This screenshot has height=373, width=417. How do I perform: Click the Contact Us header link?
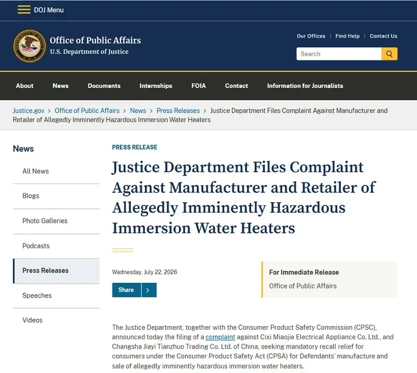pyautogui.click(x=383, y=36)
